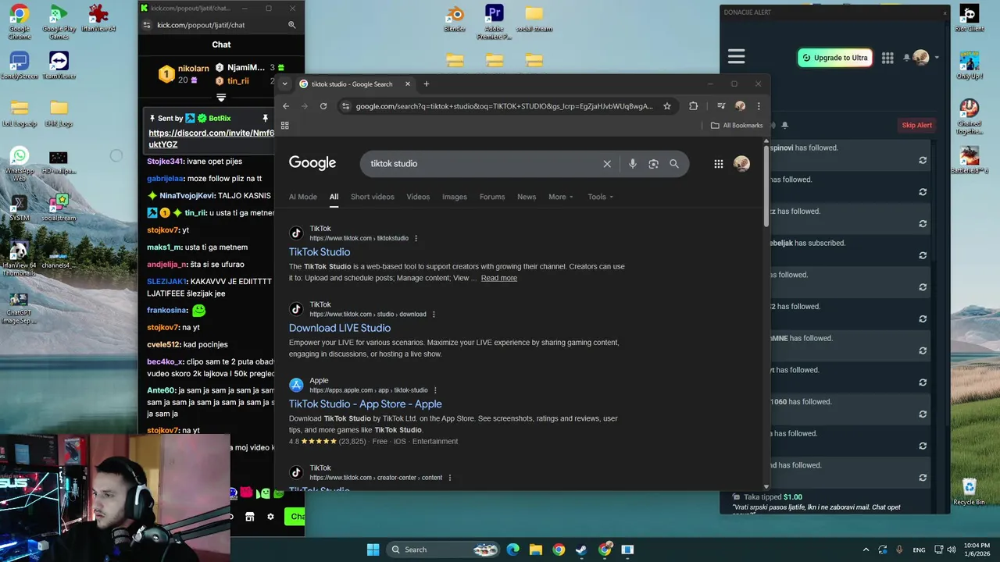Click the Skip Alert button
The image size is (1000, 562).
coord(917,125)
